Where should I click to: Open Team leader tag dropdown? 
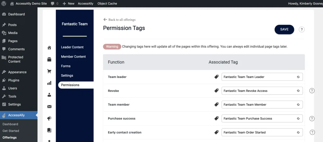(x=262, y=77)
